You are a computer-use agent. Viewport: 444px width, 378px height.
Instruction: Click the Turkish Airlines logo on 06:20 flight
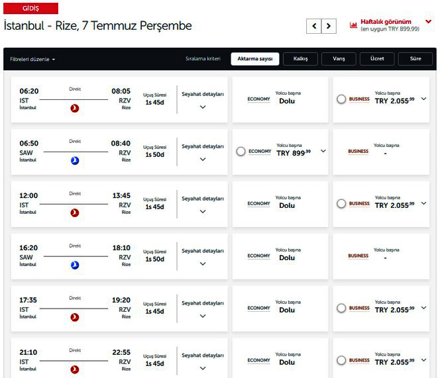coord(75,108)
